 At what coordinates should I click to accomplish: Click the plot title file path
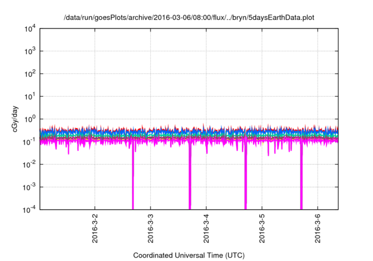[x=189, y=17]
